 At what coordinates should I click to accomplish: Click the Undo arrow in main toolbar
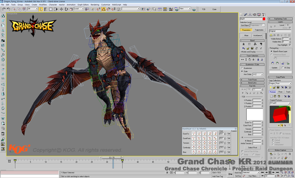pos(4,9)
